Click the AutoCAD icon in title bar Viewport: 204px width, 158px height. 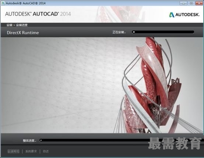pos(3,3)
